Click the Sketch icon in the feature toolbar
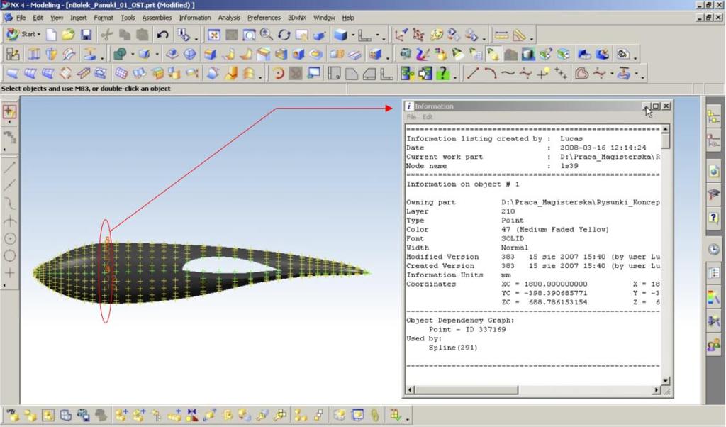Screen dimensions: 726x427 (13, 54)
